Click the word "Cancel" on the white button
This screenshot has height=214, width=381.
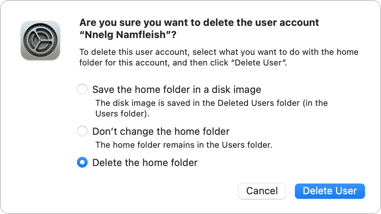coord(262,191)
